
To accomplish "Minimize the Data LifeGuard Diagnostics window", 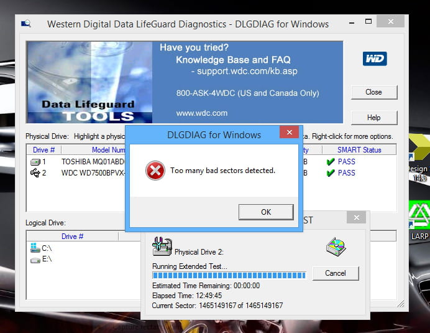I will click(352, 23).
